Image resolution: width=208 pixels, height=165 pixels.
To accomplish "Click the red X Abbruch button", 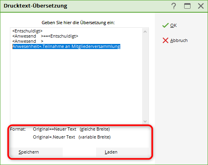I will 175,40.
